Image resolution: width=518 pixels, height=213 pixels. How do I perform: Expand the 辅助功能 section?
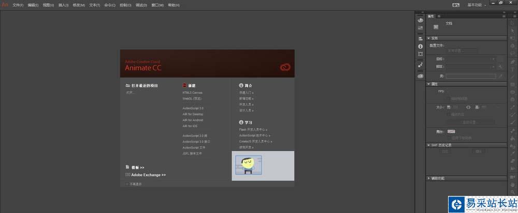point(428,178)
